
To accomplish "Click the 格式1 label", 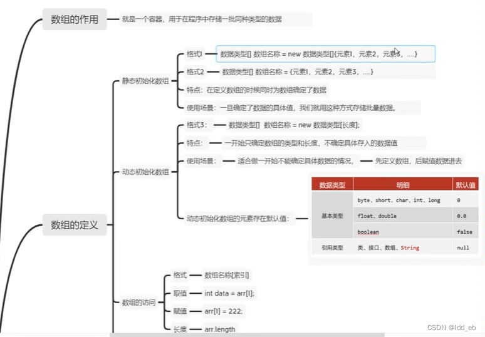I will point(194,54).
